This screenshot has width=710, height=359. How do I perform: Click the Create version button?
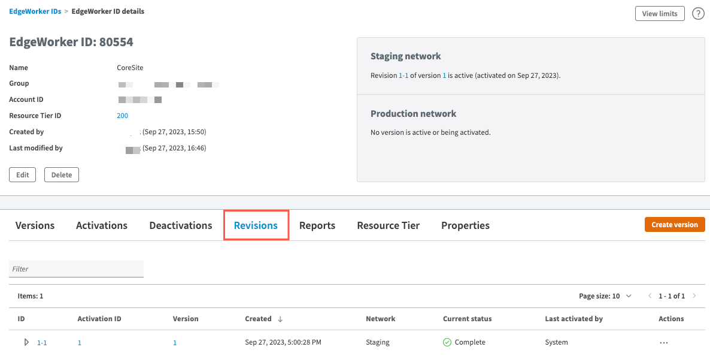click(675, 225)
